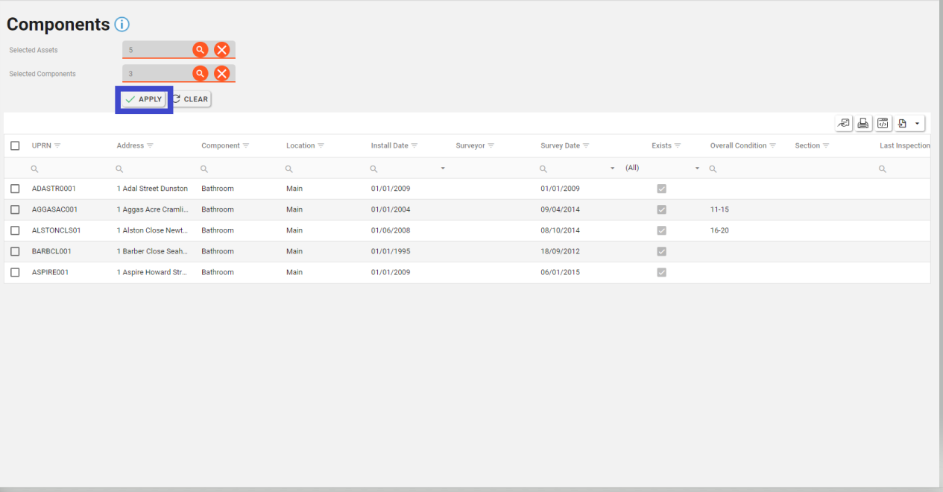943x492 pixels.
Task: Sort by the Survey Date column header
Action: 560,146
